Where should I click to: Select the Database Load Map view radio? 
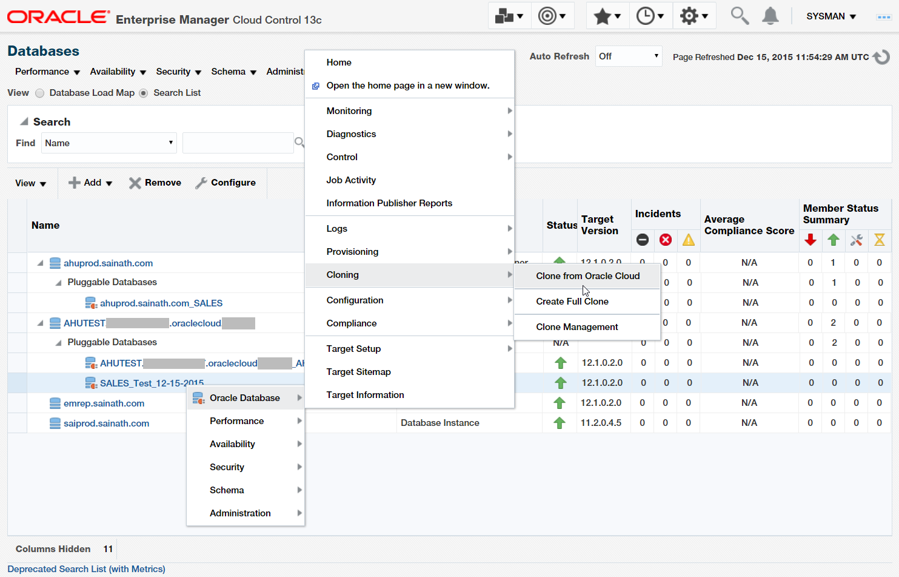[40, 93]
